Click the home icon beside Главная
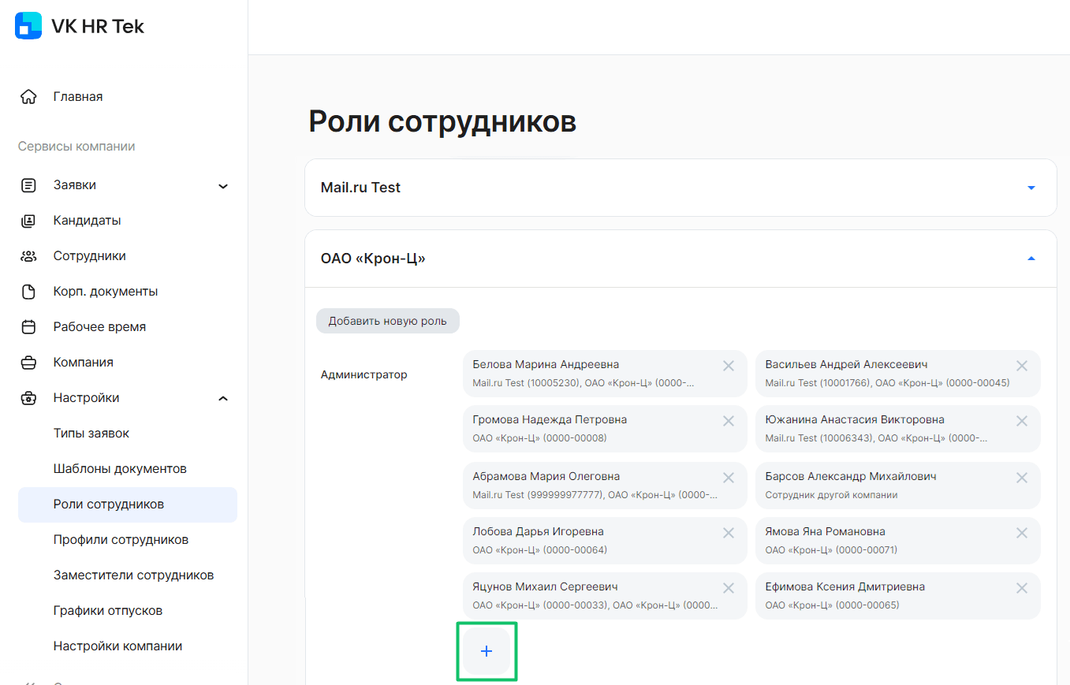This screenshot has height=685, width=1070. pyautogui.click(x=28, y=97)
